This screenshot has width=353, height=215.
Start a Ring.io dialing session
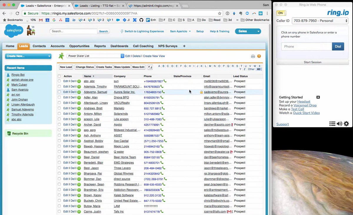312,62
